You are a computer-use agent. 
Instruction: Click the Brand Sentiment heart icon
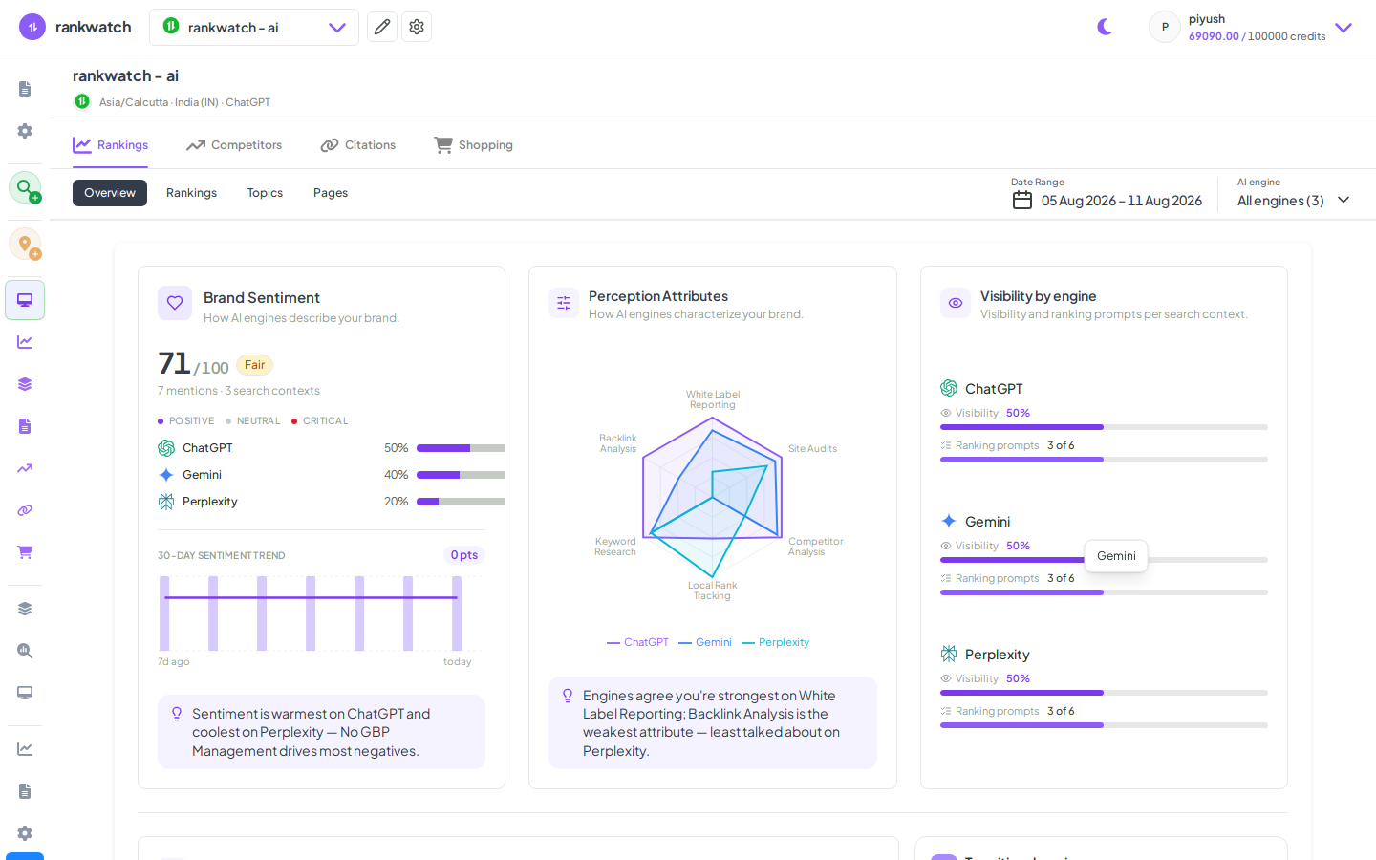(175, 303)
